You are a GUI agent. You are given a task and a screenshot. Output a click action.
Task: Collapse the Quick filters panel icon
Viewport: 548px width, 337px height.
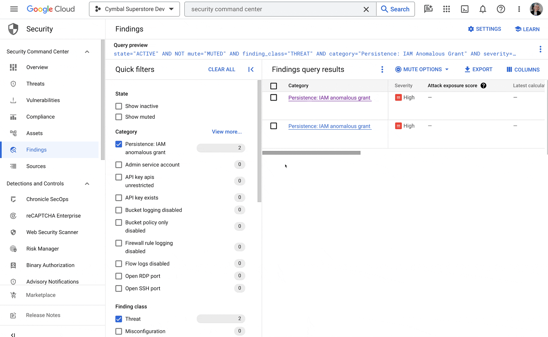pyautogui.click(x=251, y=69)
